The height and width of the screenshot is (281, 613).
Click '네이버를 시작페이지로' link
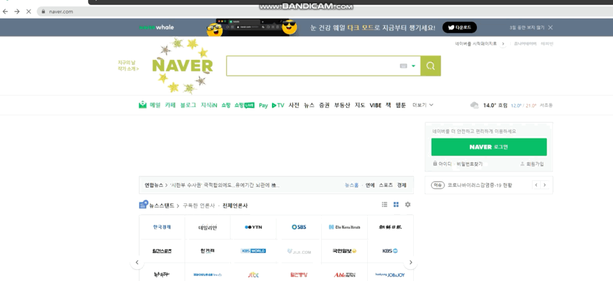coord(476,44)
